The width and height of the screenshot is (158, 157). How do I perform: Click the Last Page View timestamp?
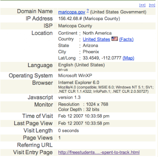tap(84, 123)
